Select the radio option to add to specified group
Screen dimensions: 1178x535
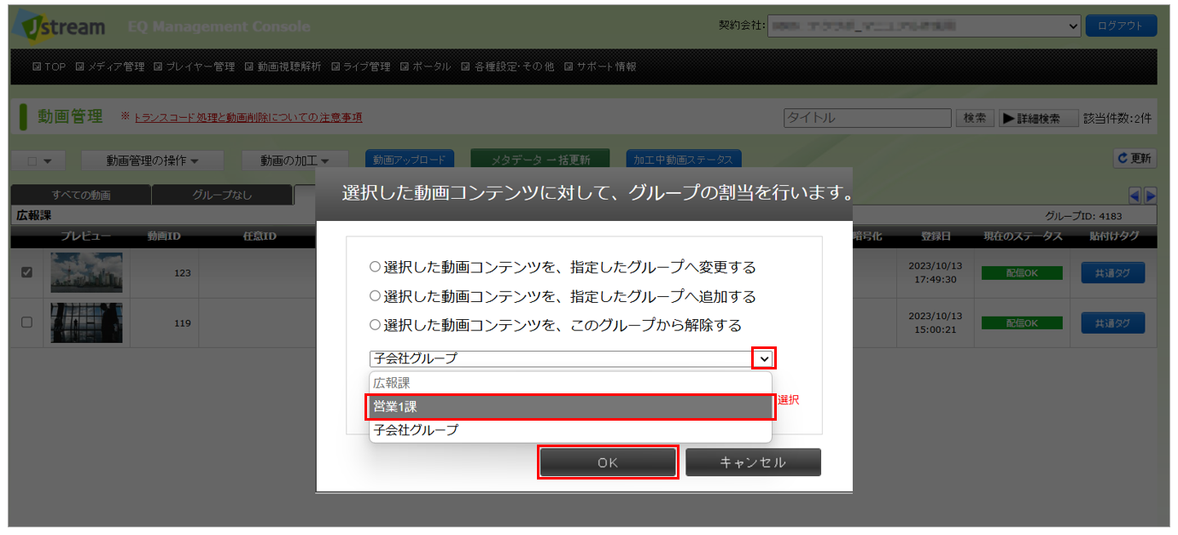375,296
